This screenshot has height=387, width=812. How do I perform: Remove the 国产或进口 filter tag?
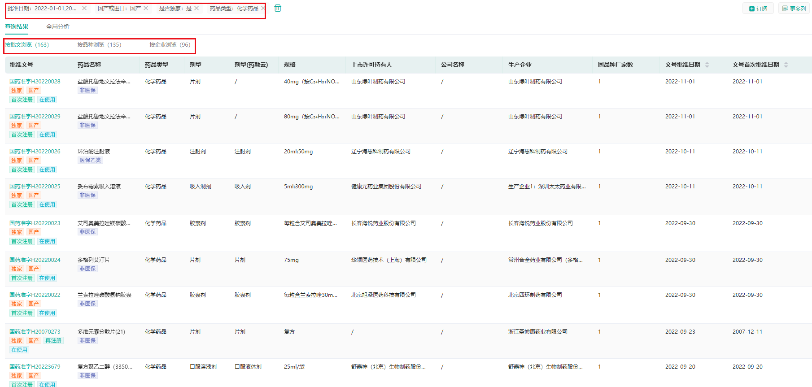point(146,8)
